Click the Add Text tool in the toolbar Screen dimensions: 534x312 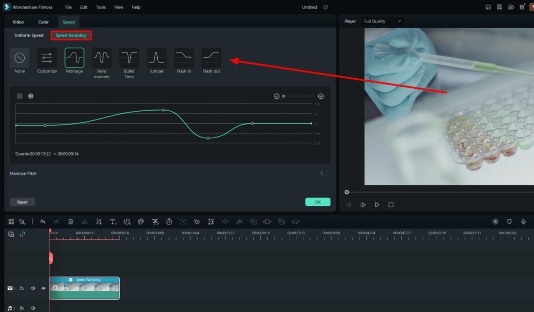click(x=113, y=221)
